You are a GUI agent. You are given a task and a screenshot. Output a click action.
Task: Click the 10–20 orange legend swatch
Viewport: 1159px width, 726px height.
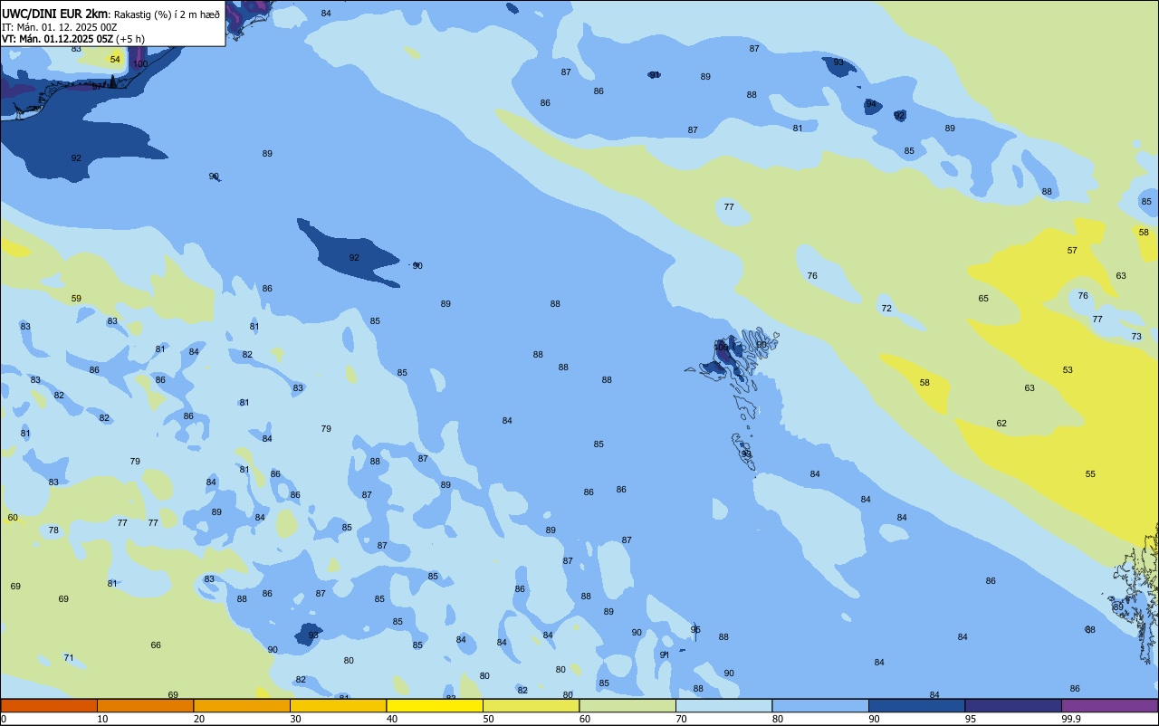(x=145, y=705)
